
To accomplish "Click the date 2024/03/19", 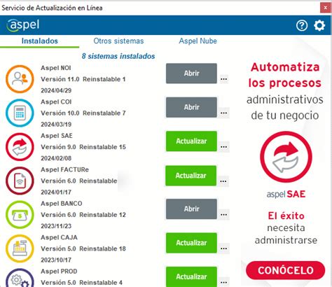I will [56, 124].
